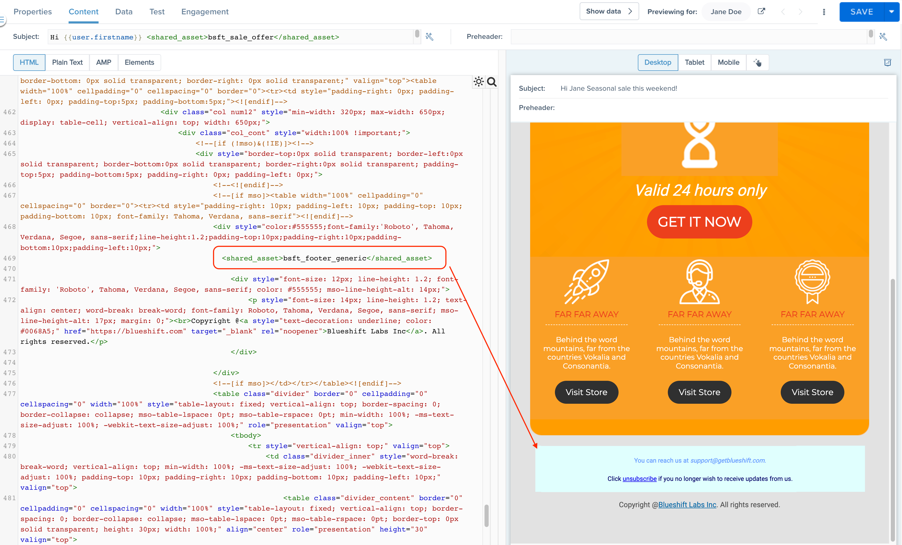Click the <tbody> tag on line 478

[246, 436]
